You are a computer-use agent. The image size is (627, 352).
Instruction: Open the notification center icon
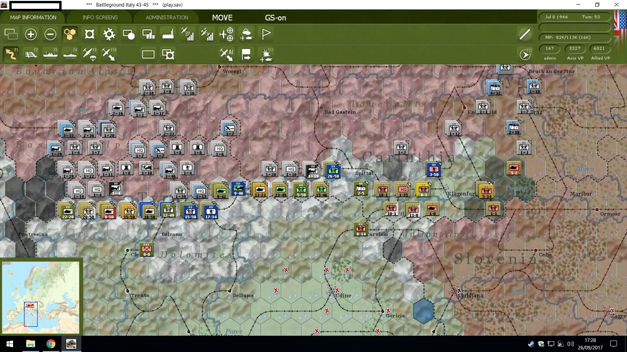click(614, 344)
